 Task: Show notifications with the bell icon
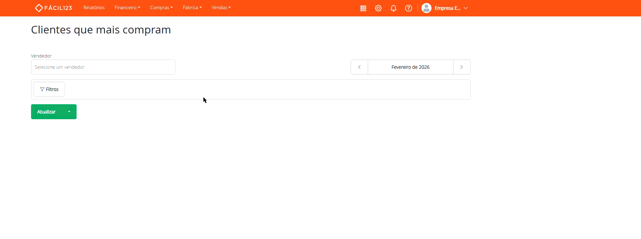[393, 8]
